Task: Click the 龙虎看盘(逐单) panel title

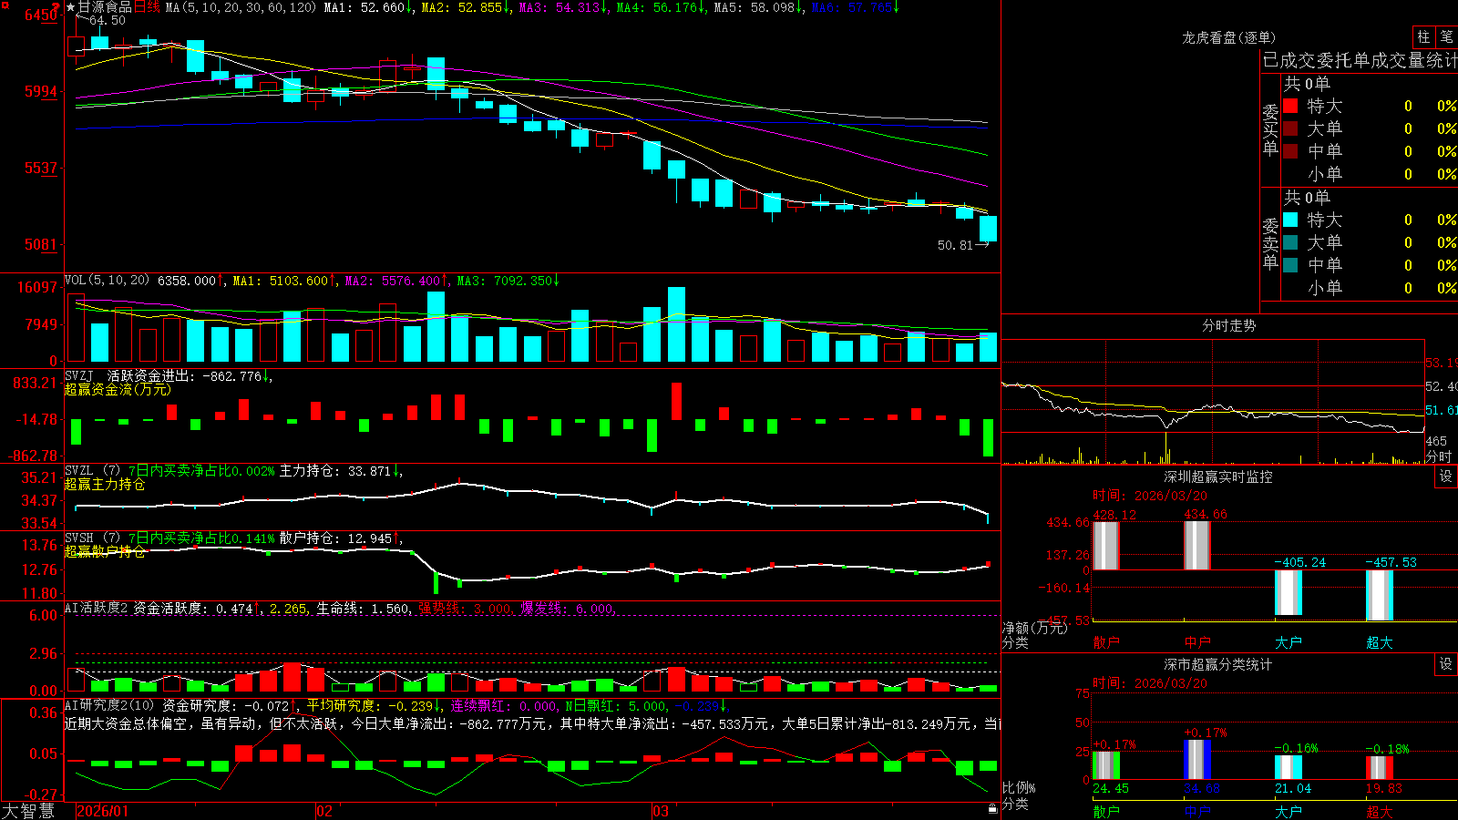Action: (1228, 37)
